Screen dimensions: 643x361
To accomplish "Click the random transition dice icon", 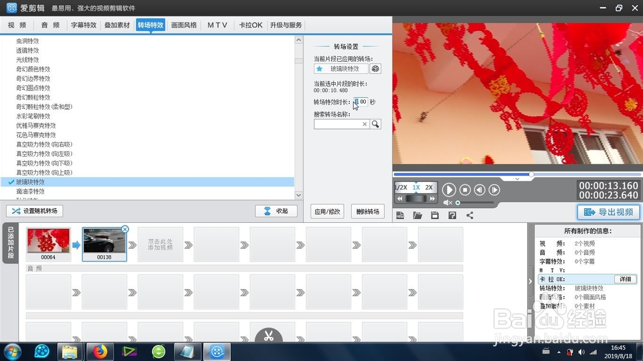I will 376,69.
